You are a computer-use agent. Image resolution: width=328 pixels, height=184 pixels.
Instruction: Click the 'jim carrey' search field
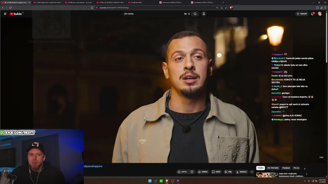coord(153,14)
